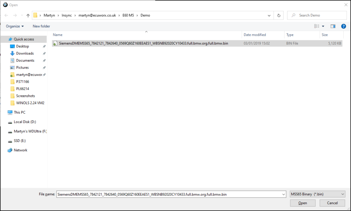
Task: Change the view layout icon
Action: pyautogui.click(x=316, y=26)
